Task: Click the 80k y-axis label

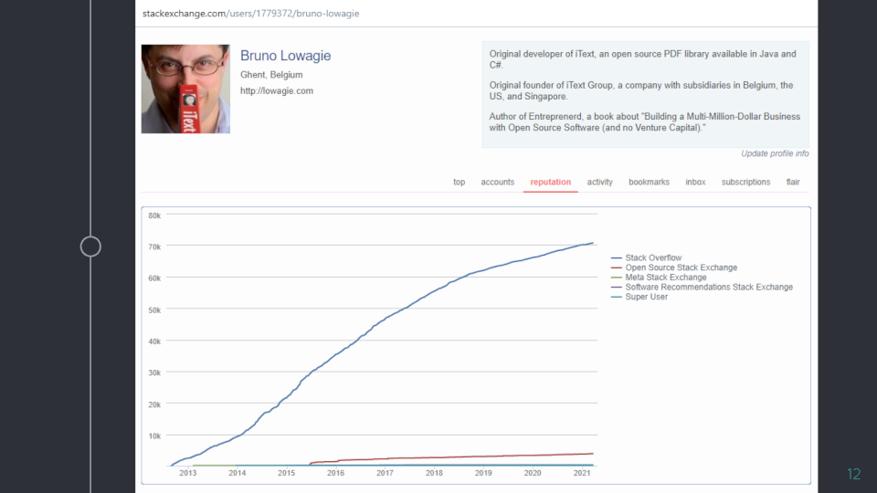Action: pyautogui.click(x=154, y=215)
